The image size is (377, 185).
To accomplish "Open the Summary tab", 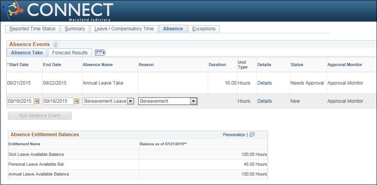I will 75,29.
